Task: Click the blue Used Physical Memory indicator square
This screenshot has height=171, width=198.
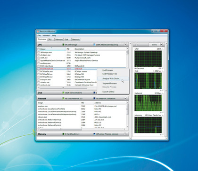Action: coord(94,134)
